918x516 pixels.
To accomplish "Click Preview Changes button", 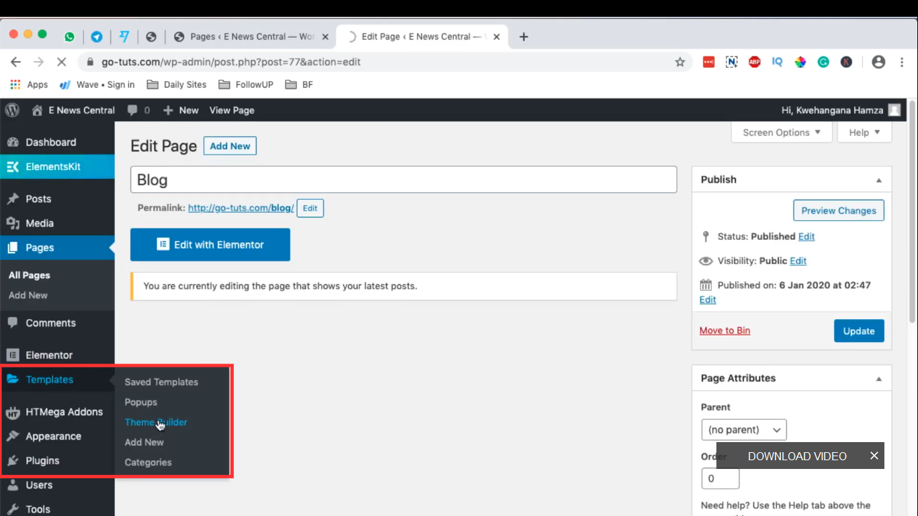I will [x=839, y=210].
